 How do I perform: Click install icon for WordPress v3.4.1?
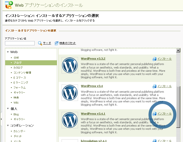click(154, 114)
